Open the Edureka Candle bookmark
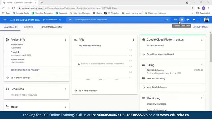 click(x=21, y=13)
